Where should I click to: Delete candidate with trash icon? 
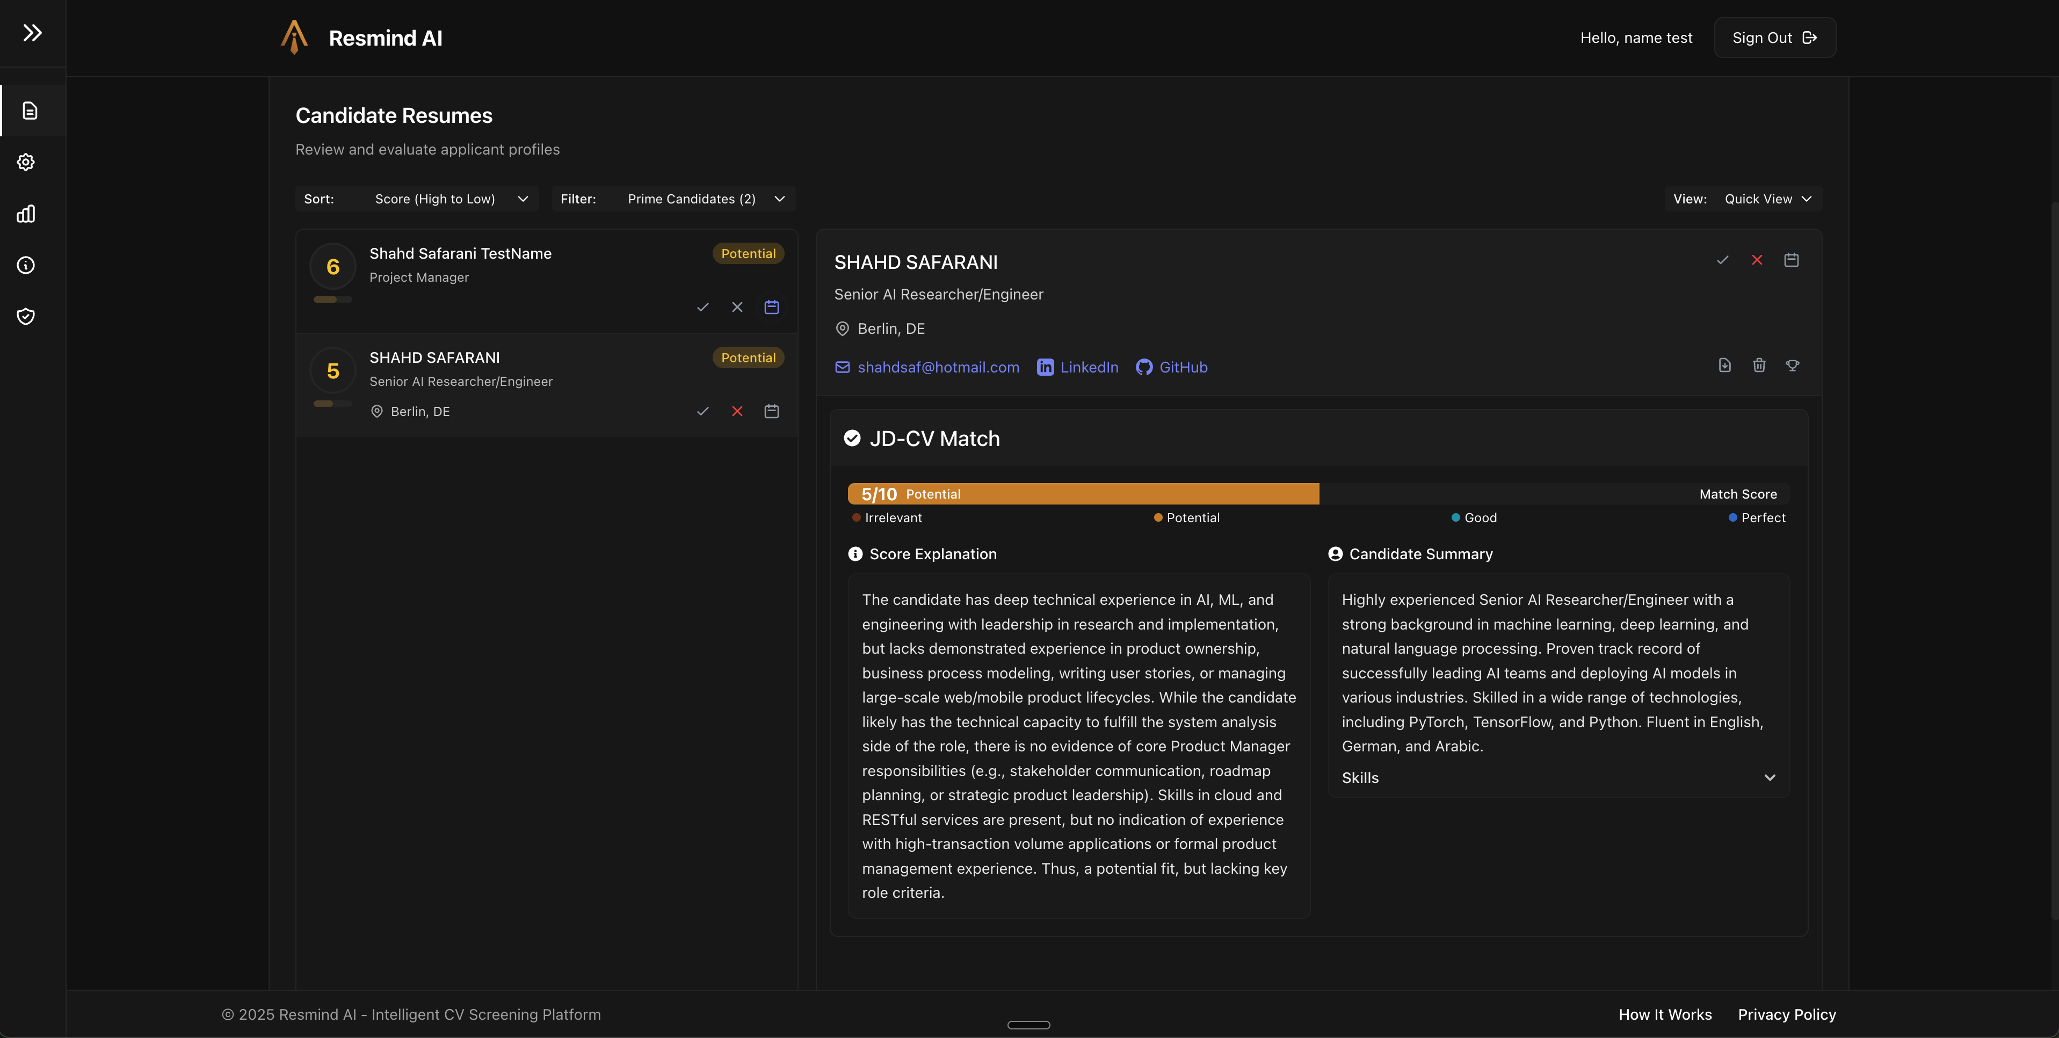[x=1759, y=365]
